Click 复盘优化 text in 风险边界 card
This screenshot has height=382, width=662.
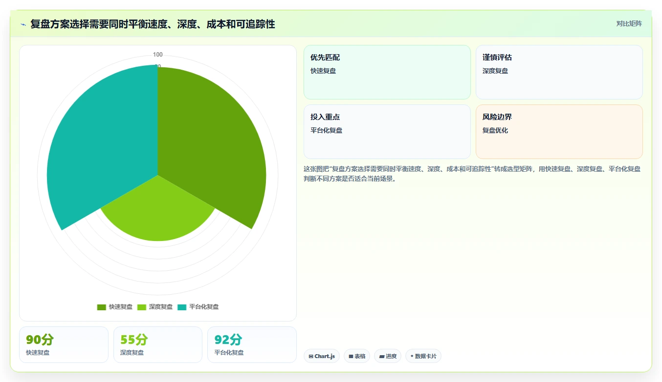495,130
